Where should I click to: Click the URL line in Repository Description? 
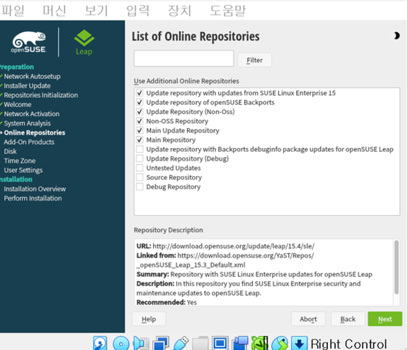[x=225, y=246]
